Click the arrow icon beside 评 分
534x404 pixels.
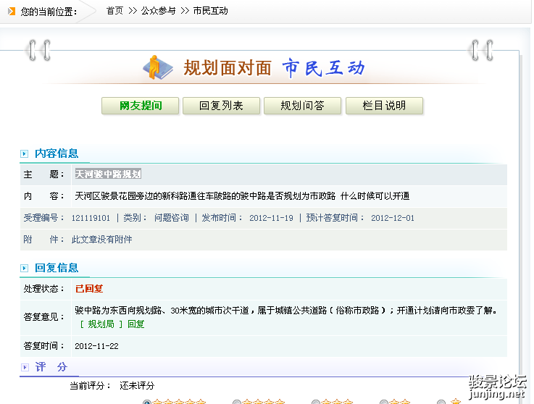25,367
